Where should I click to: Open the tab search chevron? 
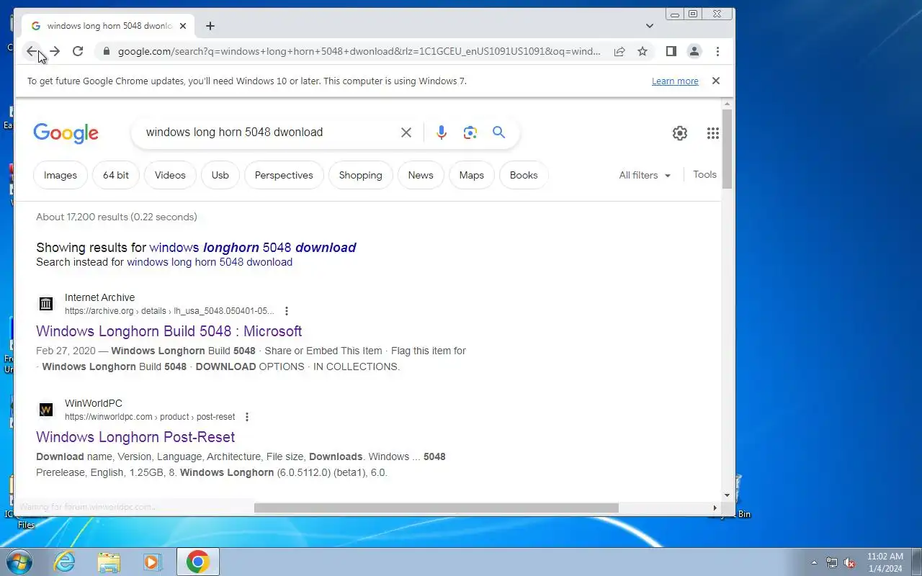pyautogui.click(x=650, y=26)
